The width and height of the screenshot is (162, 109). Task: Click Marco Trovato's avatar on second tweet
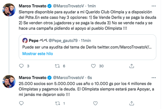coord(9,82)
